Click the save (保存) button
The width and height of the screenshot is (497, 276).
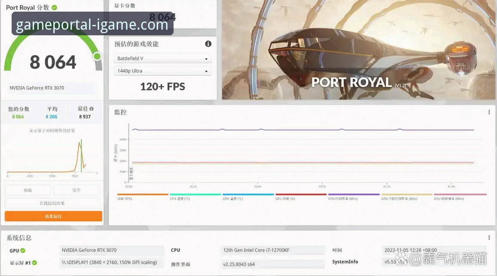77,190
